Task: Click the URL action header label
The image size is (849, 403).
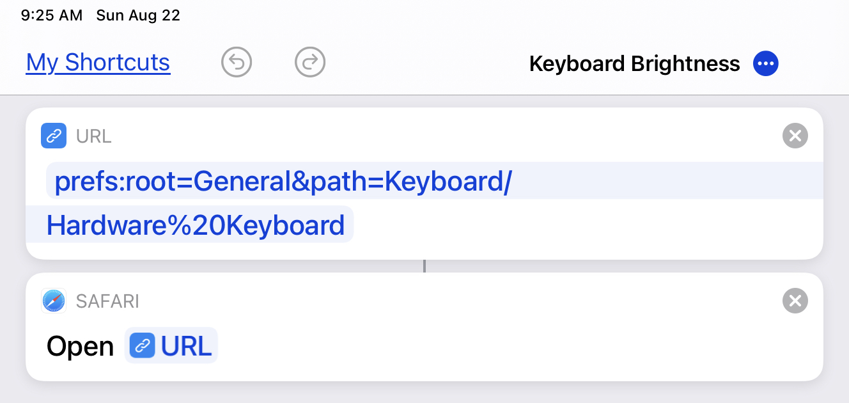Action: pyautogui.click(x=94, y=136)
